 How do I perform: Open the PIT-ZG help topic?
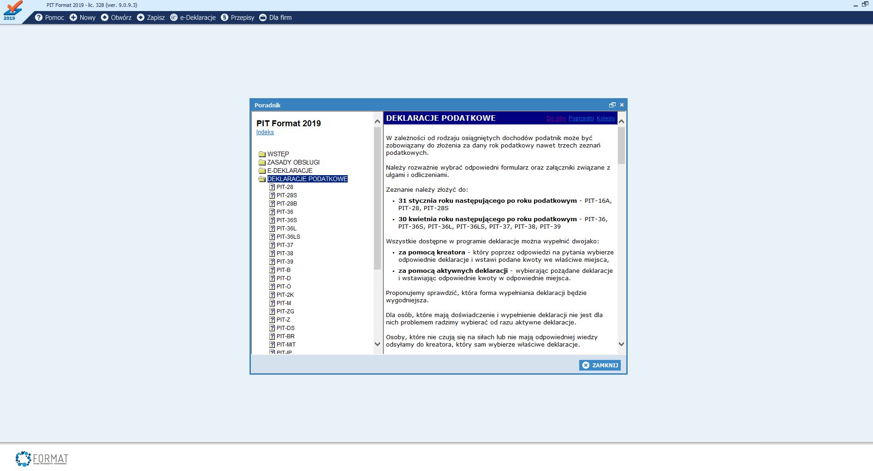(x=285, y=312)
